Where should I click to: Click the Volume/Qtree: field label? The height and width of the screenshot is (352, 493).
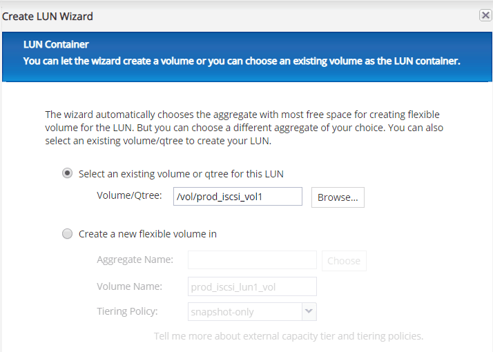click(129, 196)
